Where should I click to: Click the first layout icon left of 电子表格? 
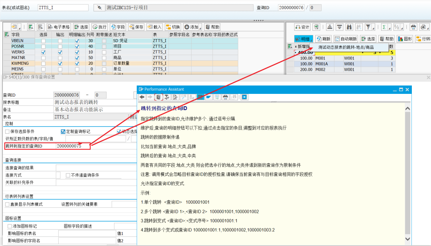31,27
